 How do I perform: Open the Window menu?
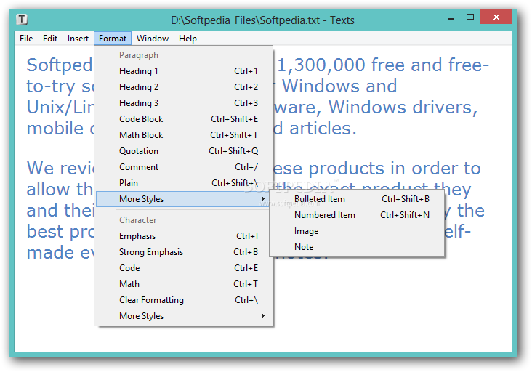tap(153, 39)
